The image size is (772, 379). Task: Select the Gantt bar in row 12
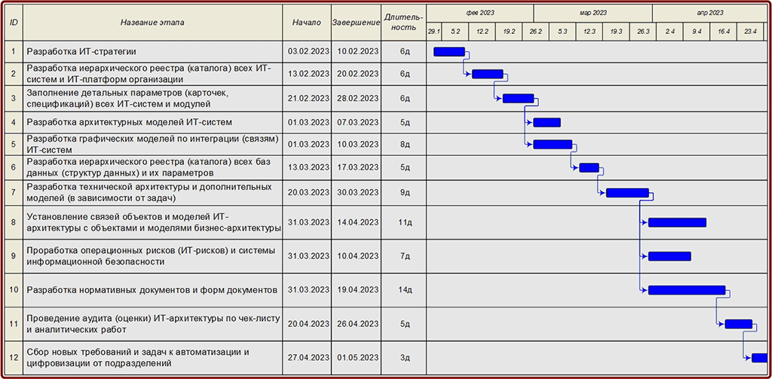pyautogui.click(x=759, y=358)
